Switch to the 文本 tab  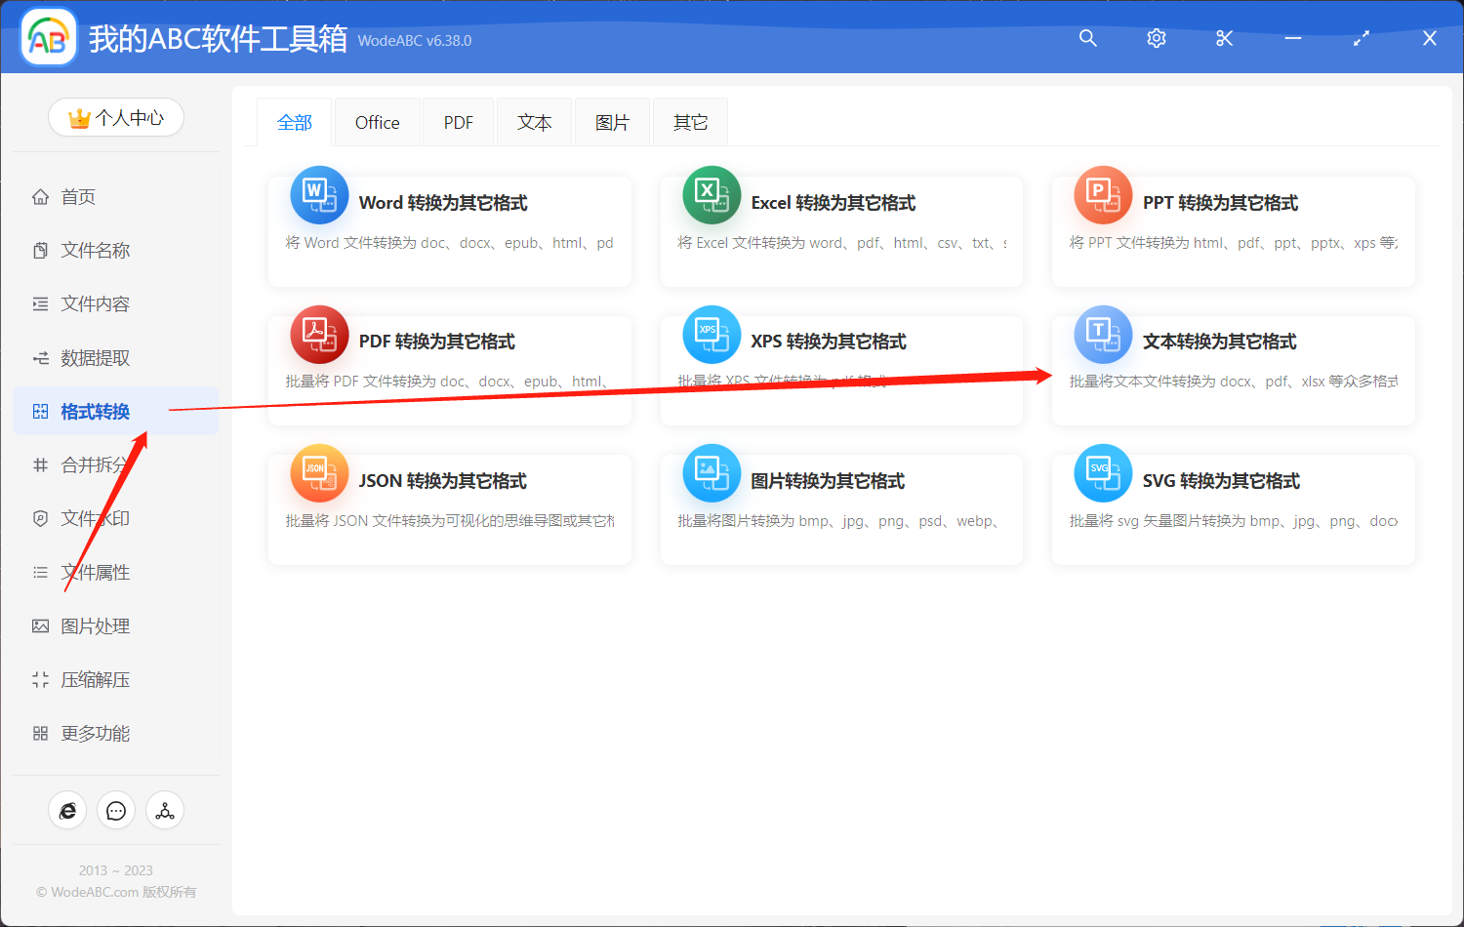click(534, 121)
